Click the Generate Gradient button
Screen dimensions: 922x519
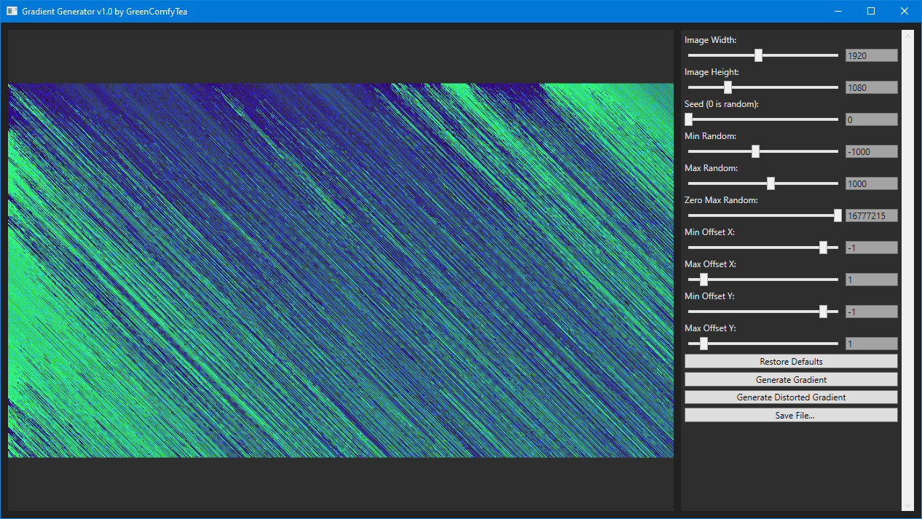(791, 379)
